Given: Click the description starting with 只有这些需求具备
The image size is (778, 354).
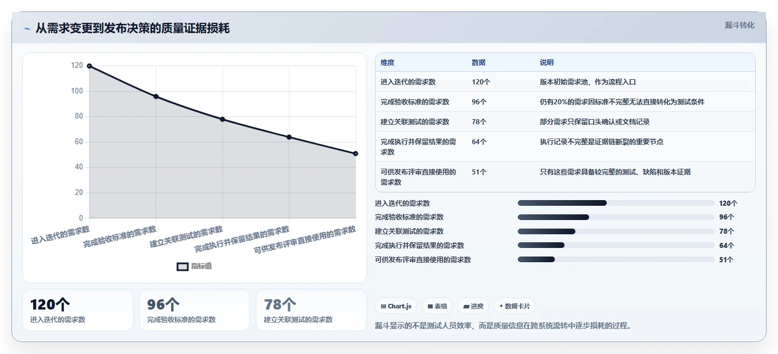Looking at the screenshot, I should pyautogui.click(x=615, y=172).
